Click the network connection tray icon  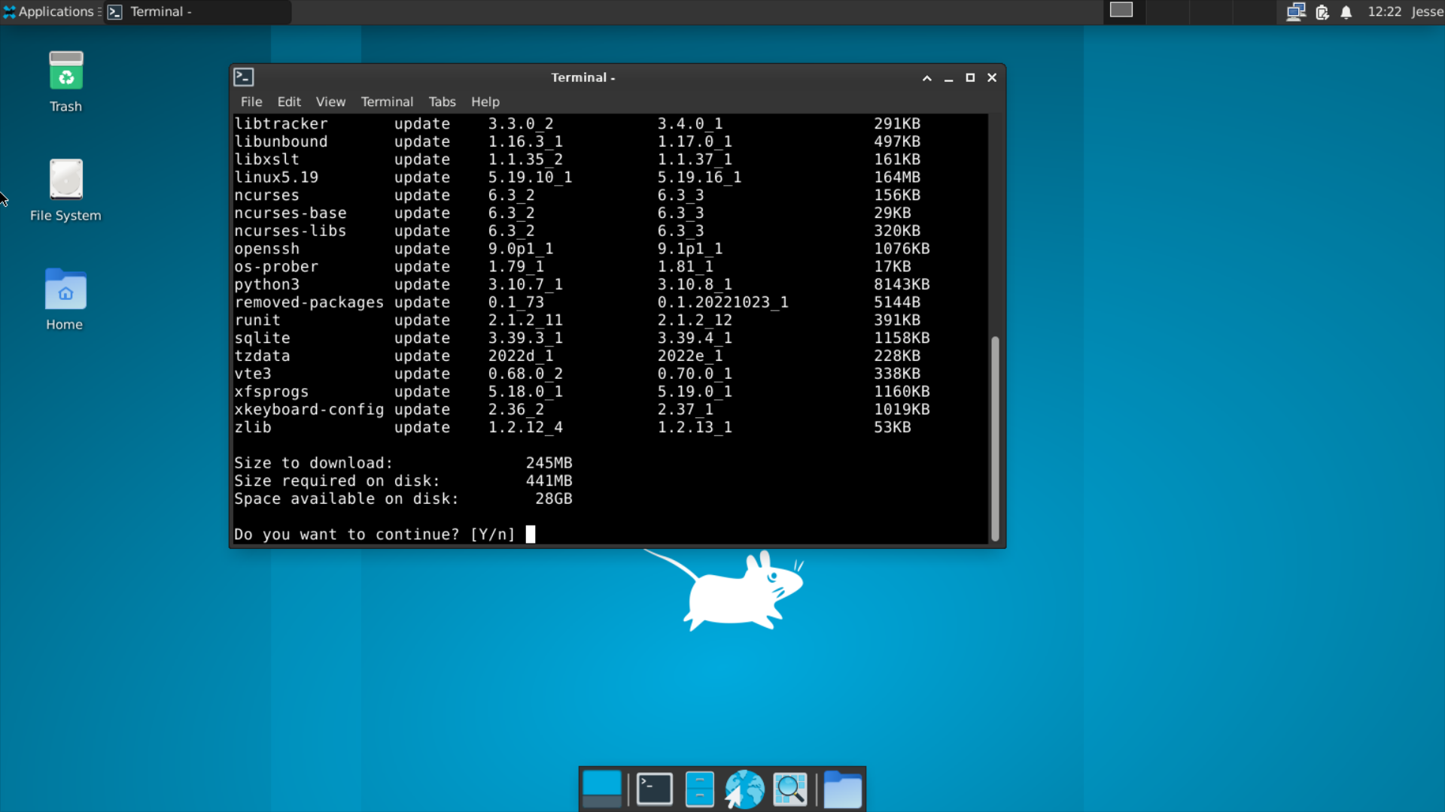[x=1295, y=11]
